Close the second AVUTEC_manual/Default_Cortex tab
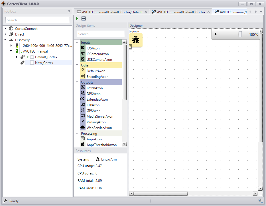266x206 pixels. 208,12
